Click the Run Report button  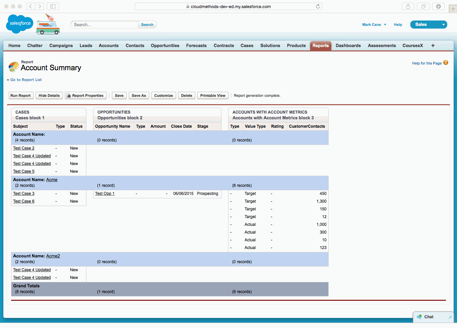[21, 95]
